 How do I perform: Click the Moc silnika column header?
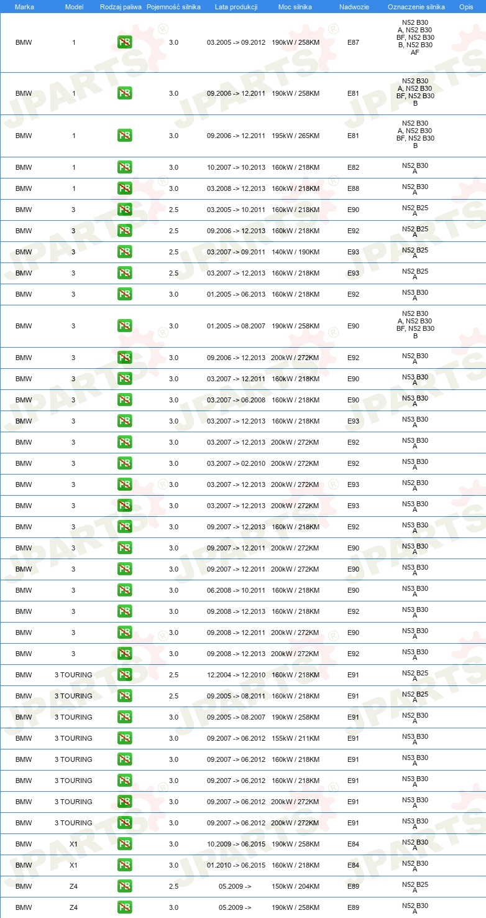[295, 6]
